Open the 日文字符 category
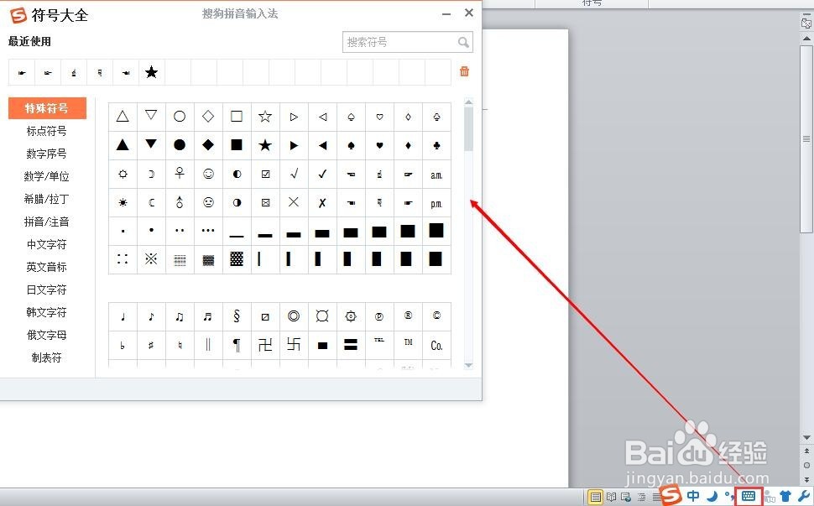 pos(46,289)
